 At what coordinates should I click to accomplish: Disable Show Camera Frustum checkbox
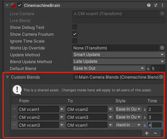tap(75, 34)
